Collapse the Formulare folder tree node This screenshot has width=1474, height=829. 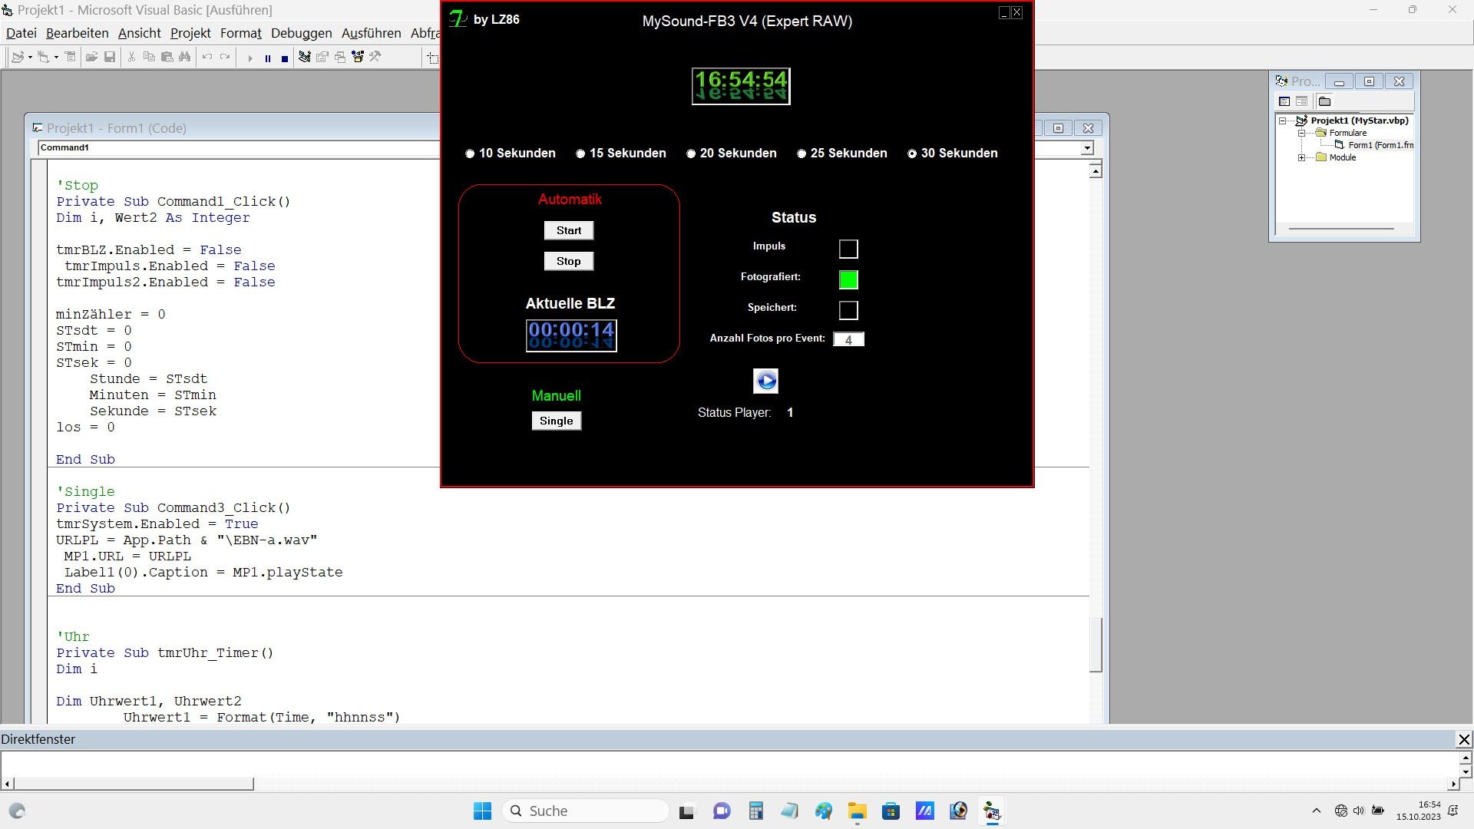click(1301, 133)
